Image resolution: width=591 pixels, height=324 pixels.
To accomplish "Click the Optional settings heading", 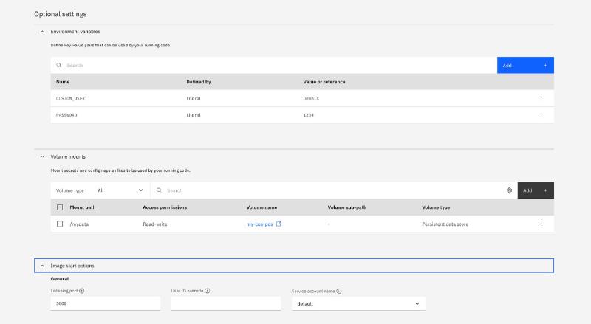I will (61, 14).
